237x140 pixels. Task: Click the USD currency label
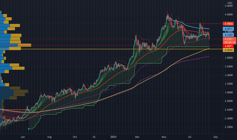tap(230, 3)
